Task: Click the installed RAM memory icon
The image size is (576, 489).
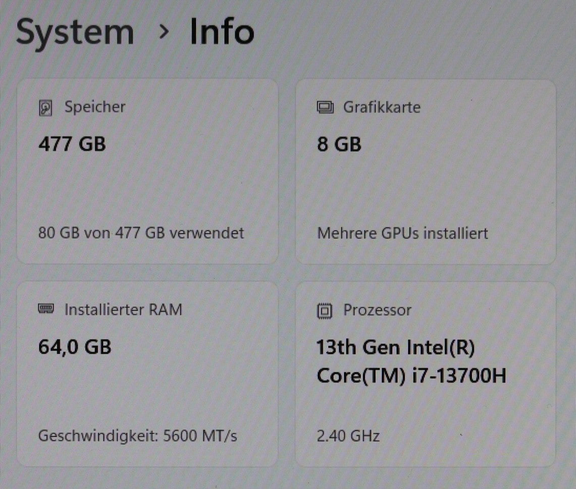Action: [x=46, y=309]
